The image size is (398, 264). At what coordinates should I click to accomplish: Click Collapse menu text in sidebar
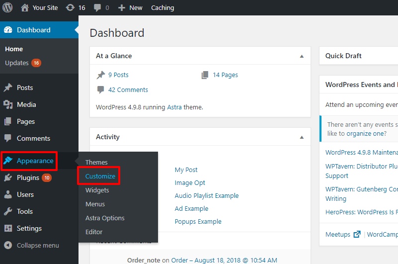pyautogui.click(x=38, y=246)
